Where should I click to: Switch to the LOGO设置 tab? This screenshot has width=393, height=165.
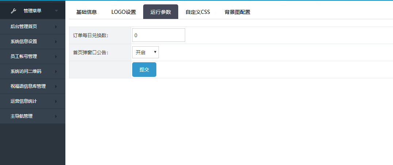[x=123, y=12]
